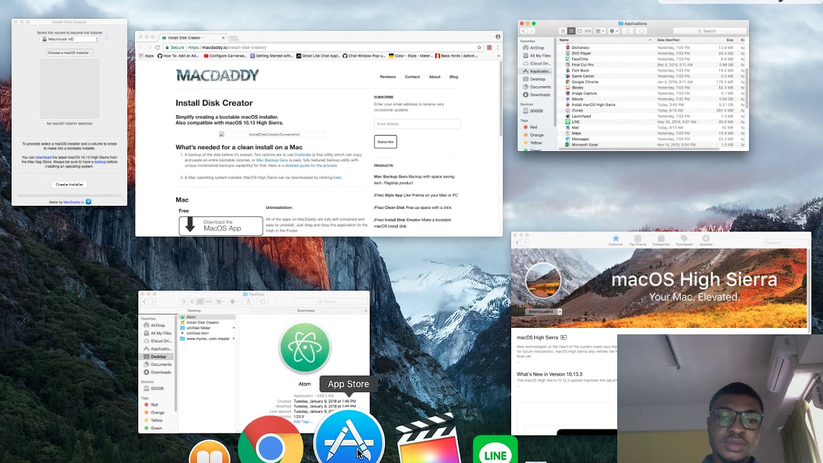The width and height of the screenshot is (823, 463).
Task: Open Featured section in App Store window
Action: click(615, 241)
